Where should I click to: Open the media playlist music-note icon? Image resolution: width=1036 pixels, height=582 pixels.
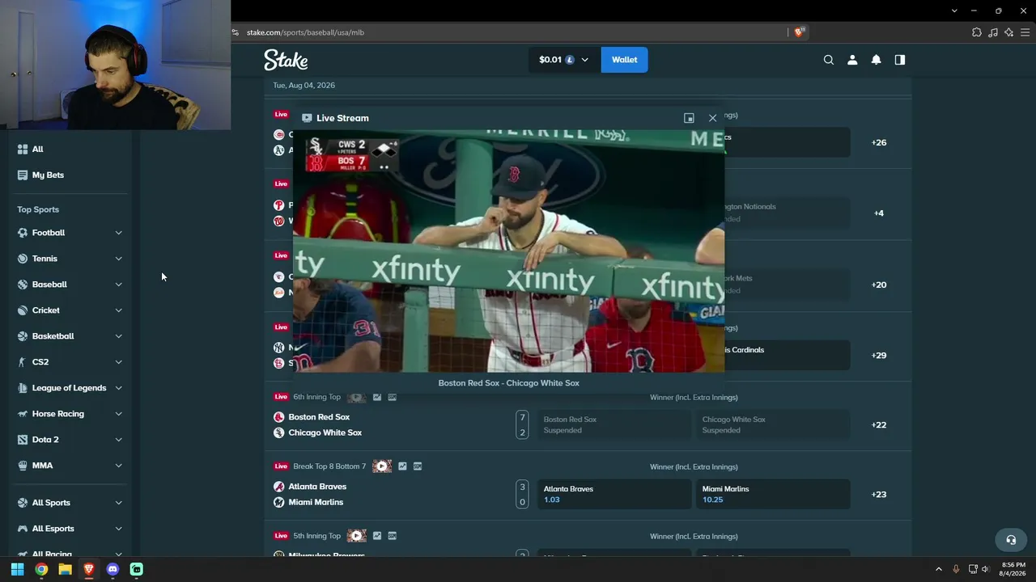click(993, 32)
